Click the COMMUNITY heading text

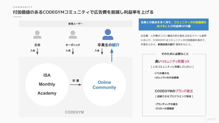[23, 7]
